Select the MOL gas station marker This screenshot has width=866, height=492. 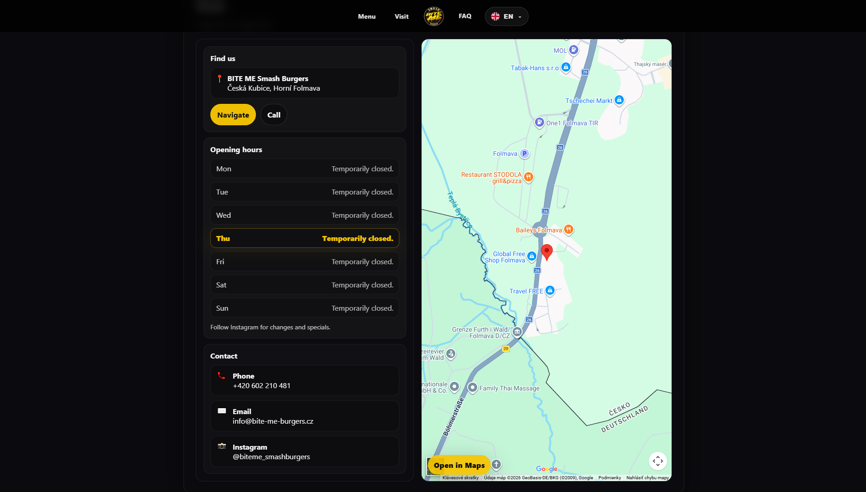click(x=574, y=50)
